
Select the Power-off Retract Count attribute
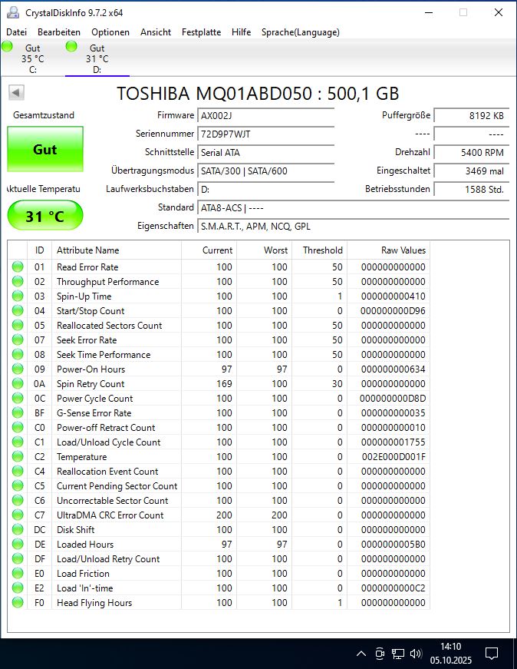106,428
